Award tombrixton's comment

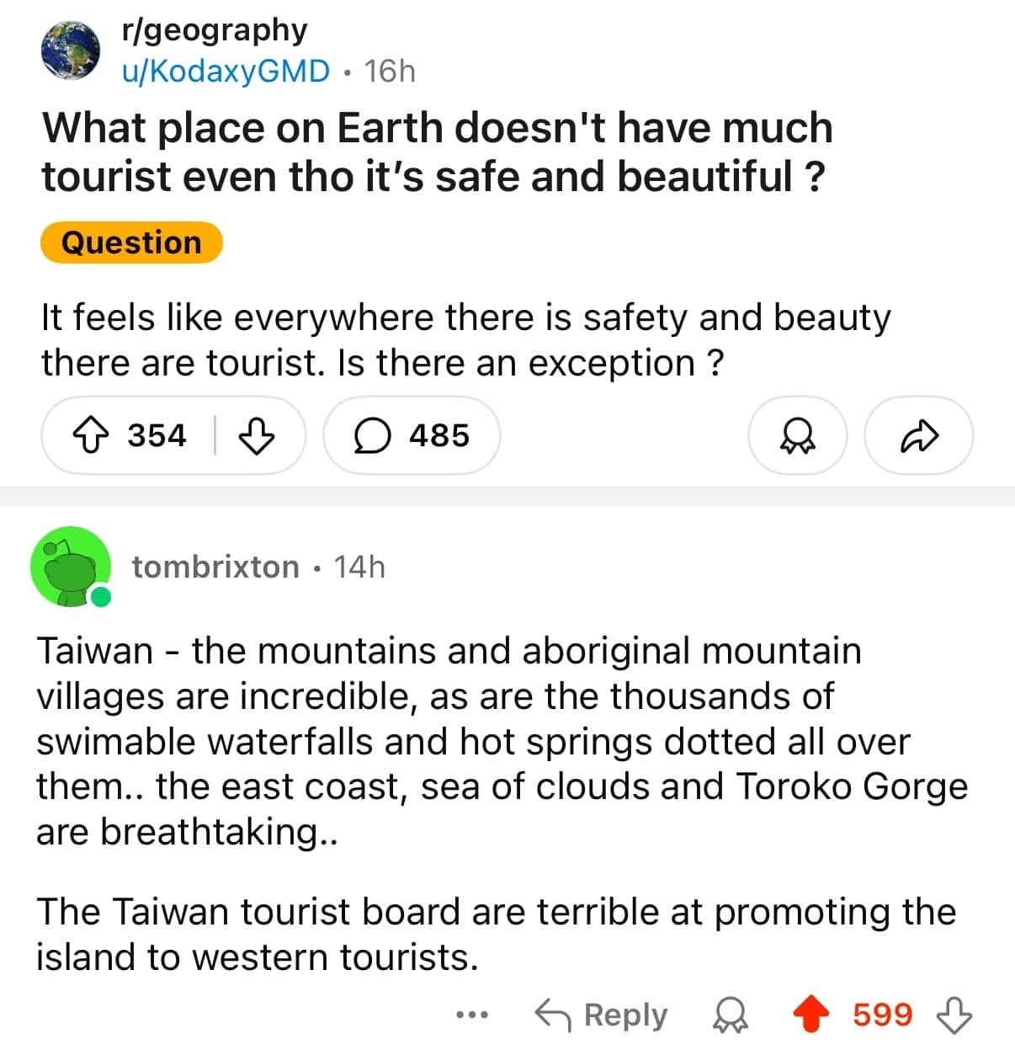tap(730, 1015)
